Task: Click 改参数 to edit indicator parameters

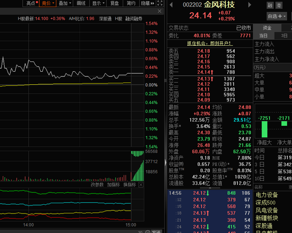Action: pyautogui.click(x=97, y=185)
